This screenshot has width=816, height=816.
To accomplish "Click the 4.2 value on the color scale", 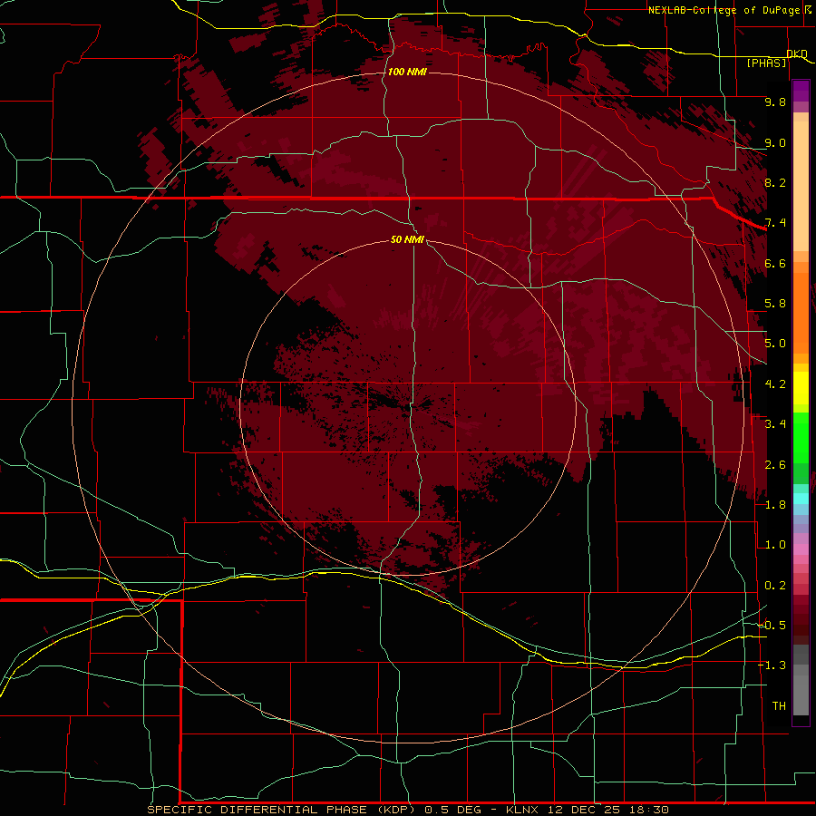I will (x=775, y=384).
